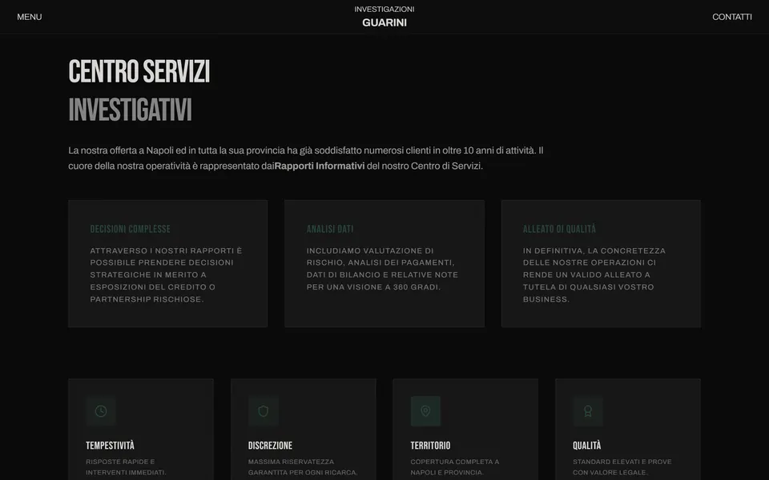Click the Territorio card title

tap(430, 446)
